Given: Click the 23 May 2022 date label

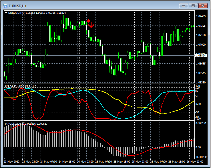Looking at the screenshot, I should pos(12,162).
